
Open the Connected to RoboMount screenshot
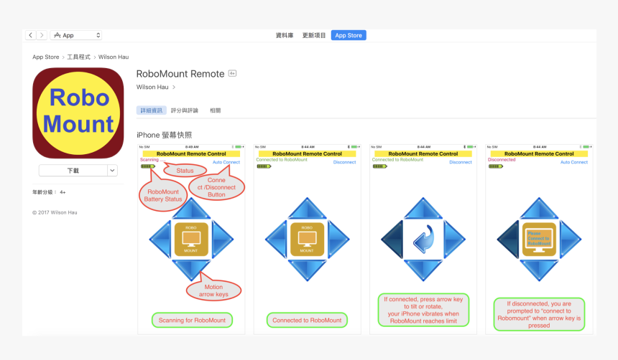coord(307,240)
